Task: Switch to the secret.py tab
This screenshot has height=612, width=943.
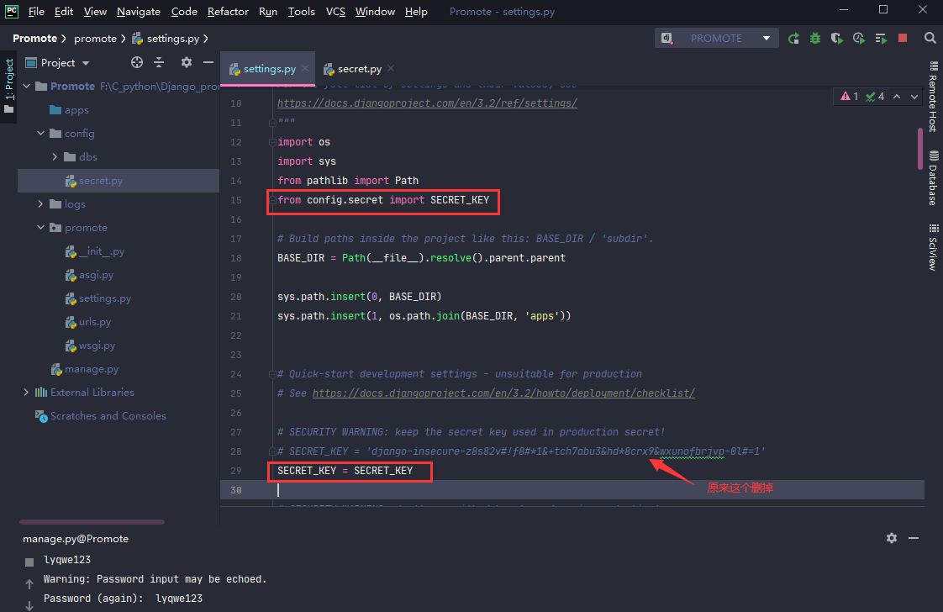Action: [x=359, y=69]
